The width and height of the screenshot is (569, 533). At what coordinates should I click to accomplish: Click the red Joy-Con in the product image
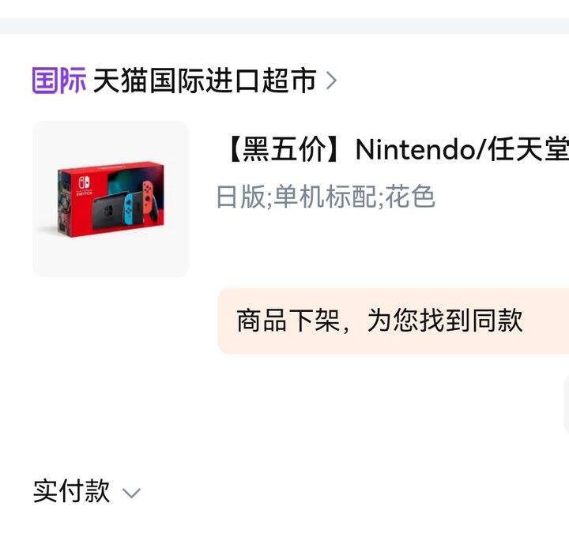[148, 197]
